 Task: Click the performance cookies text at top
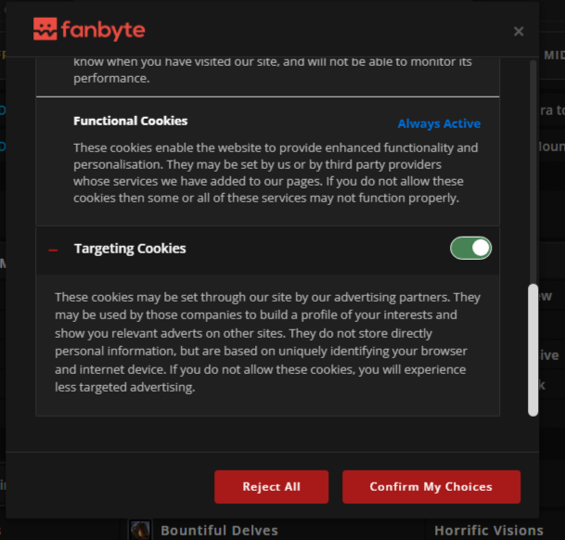click(x=272, y=71)
